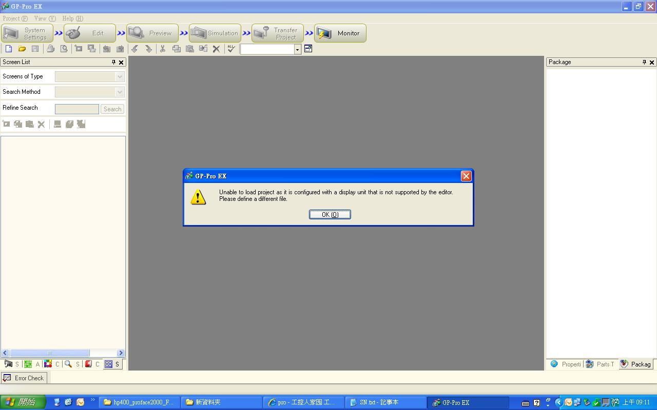Click the Screen List horizontal scrollbar thumb
This screenshot has height=410, width=657.
49,353
